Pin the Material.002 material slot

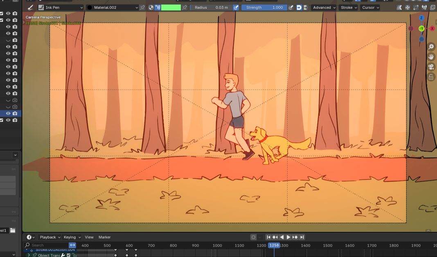point(142,7)
